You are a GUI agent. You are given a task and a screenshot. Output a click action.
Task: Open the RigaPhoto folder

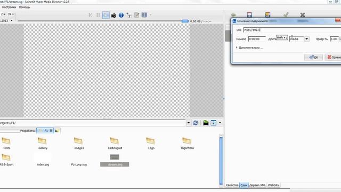(x=187, y=143)
